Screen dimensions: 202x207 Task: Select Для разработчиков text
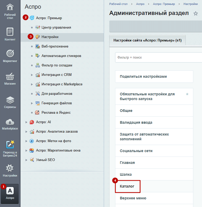coord(57,94)
